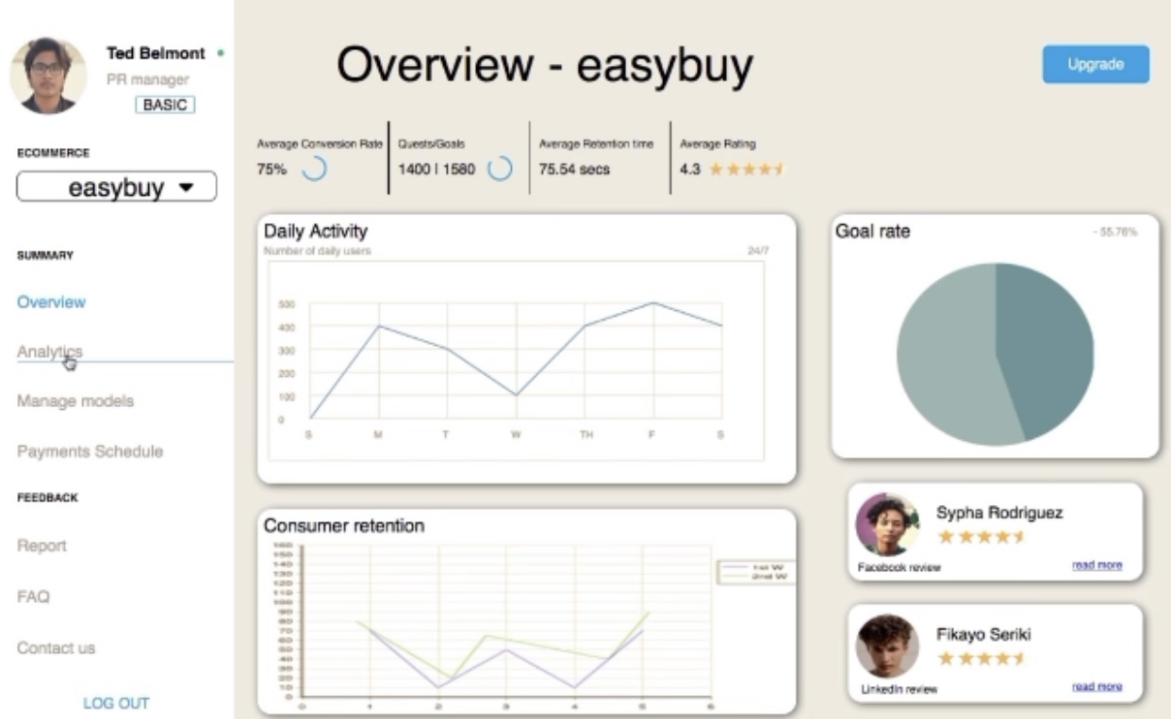Click Fikayo Seriki's star rating
The width and height of the screenshot is (1171, 719).
(x=981, y=659)
